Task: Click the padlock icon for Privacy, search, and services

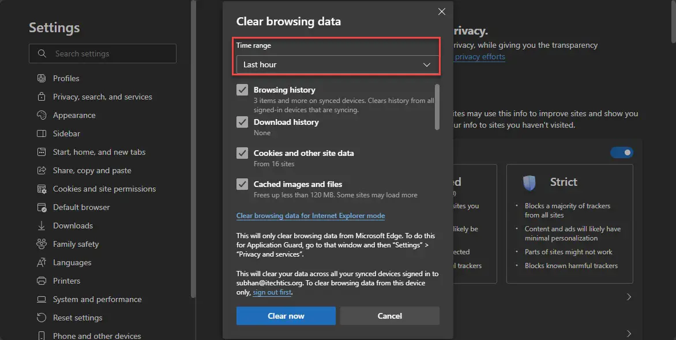Action: click(42, 97)
